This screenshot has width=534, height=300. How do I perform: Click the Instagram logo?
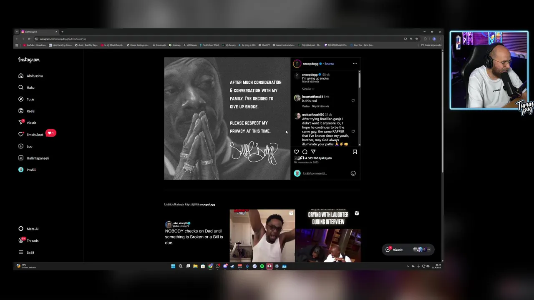point(29,60)
